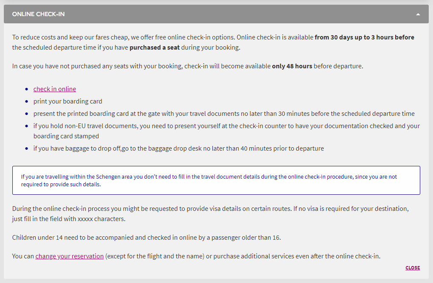Click the baggage drop desk bullet text
Viewport: 433px width, 283px height.
coord(178,149)
